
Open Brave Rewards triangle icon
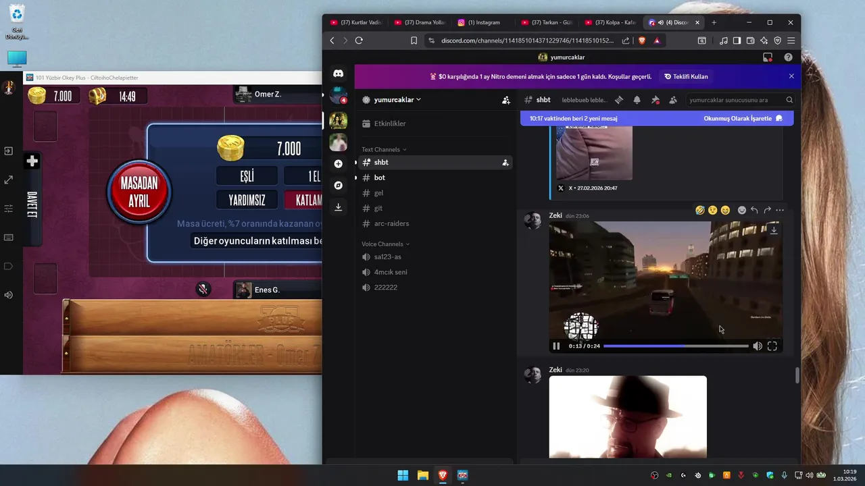(657, 40)
